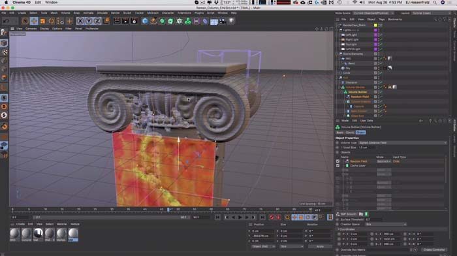This screenshot has height=256, width=457.
Task: Click the Play Forward button
Action: pyautogui.click(x=240, y=217)
